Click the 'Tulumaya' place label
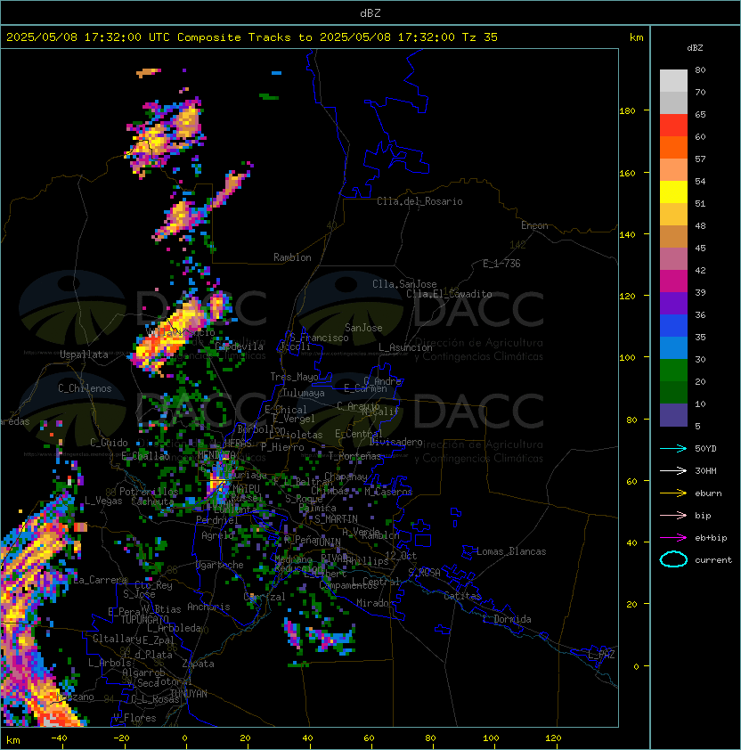The width and height of the screenshot is (741, 750). pos(304,393)
